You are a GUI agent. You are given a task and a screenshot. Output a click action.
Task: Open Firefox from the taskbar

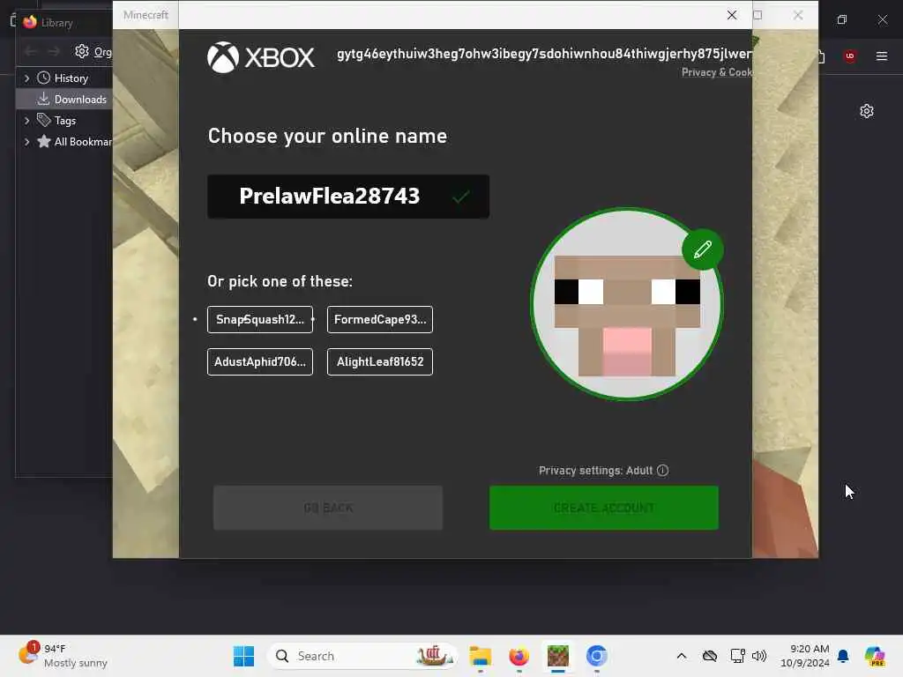(519, 656)
